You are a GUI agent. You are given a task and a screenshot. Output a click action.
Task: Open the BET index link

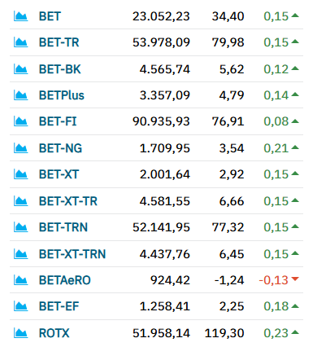coord(50,16)
